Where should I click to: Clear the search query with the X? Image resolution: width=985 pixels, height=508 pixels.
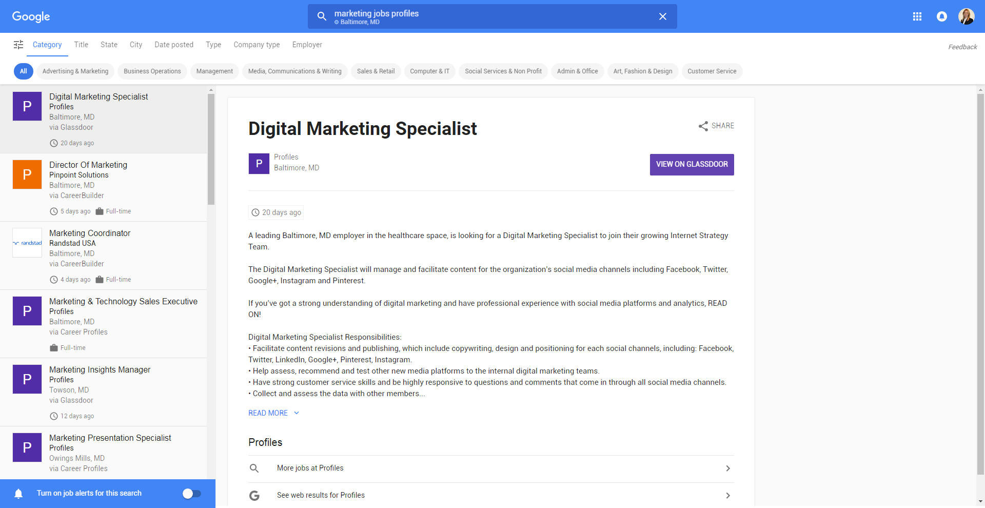(663, 16)
